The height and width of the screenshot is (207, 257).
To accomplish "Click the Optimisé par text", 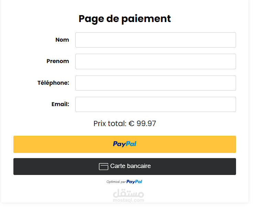I will pos(116,182).
